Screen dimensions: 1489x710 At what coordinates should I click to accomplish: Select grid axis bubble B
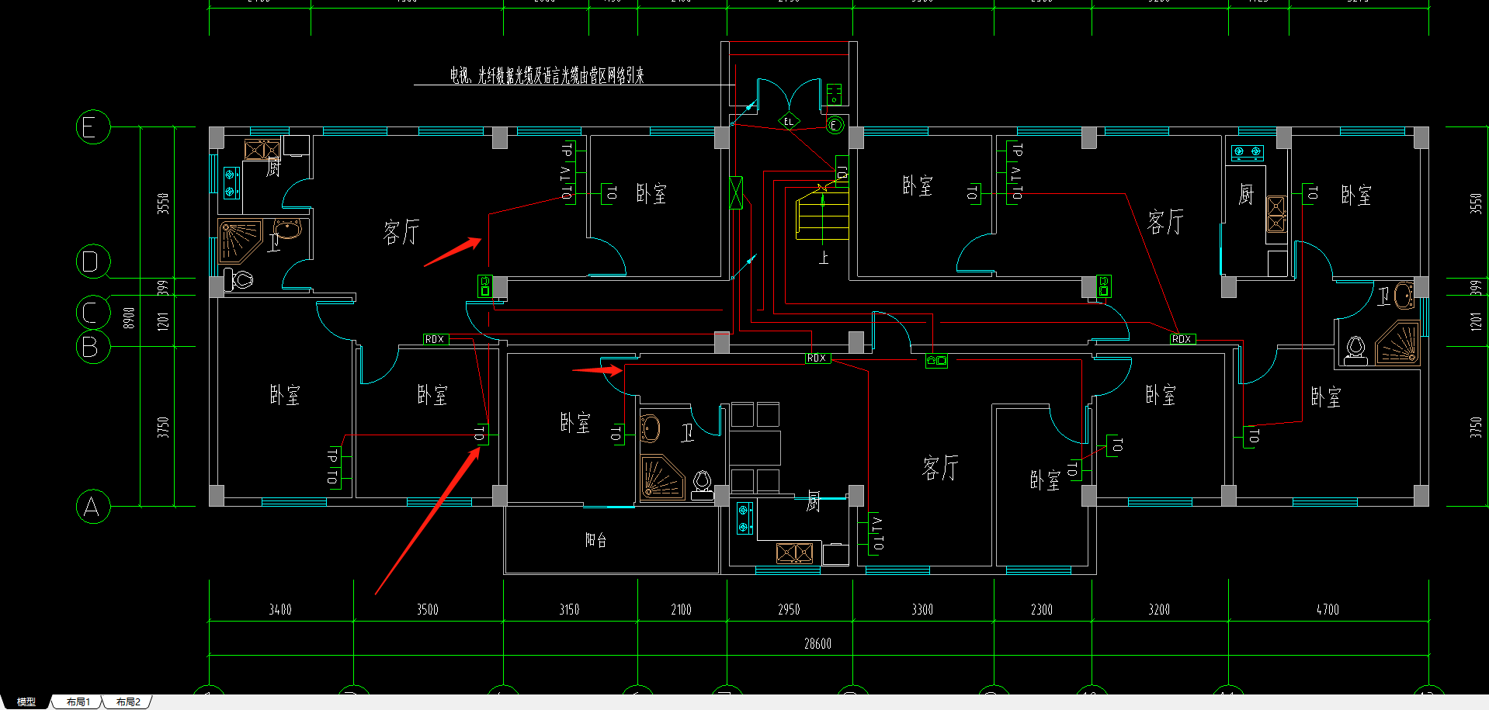pos(93,346)
